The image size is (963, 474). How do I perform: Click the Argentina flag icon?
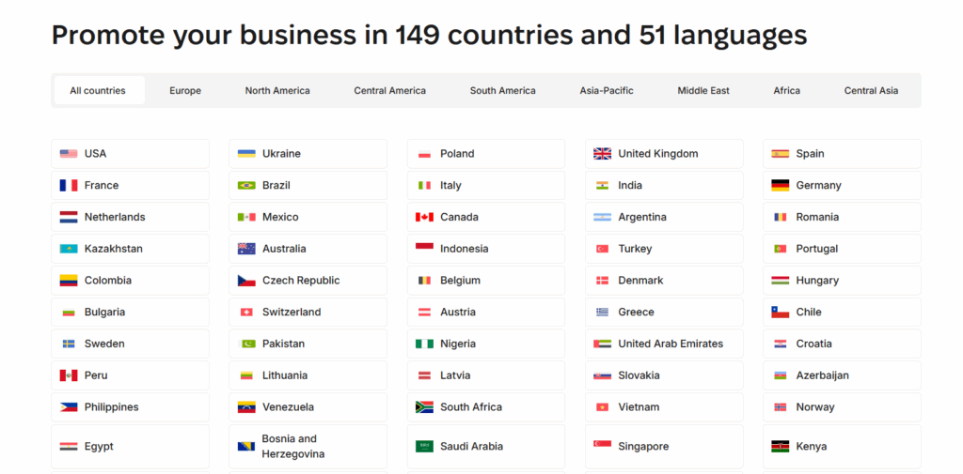(x=603, y=217)
